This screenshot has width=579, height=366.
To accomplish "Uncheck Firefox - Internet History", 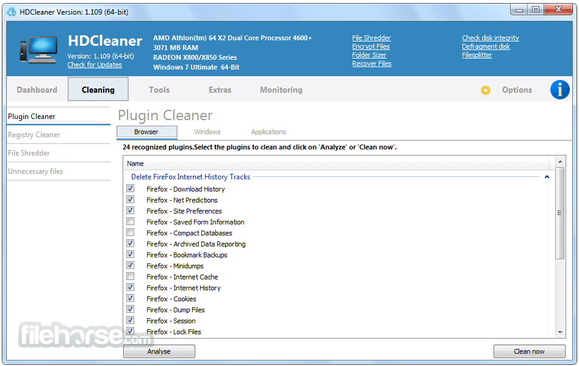I will [131, 287].
